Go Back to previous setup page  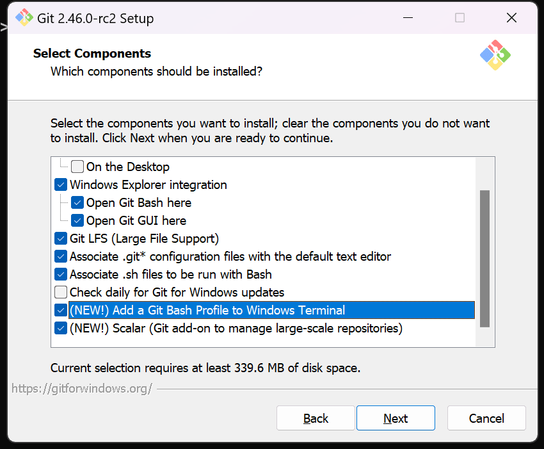tap(316, 418)
